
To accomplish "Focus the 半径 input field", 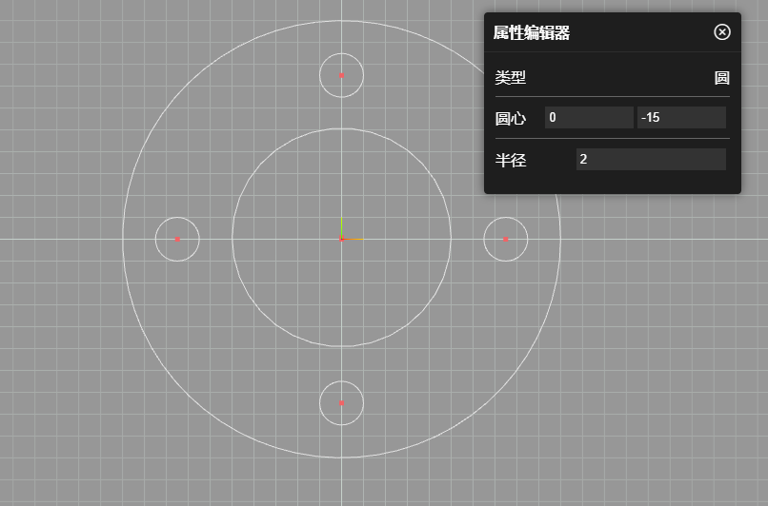I will click(x=650, y=160).
